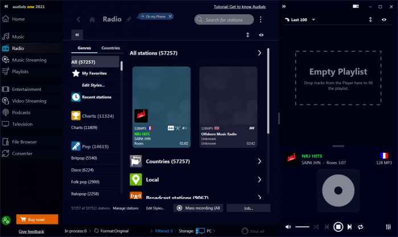Image resolution: width=398 pixels, height=237 pixels.
Task: Toggle shuffle in the player controls
Action: tap(315, 227)
